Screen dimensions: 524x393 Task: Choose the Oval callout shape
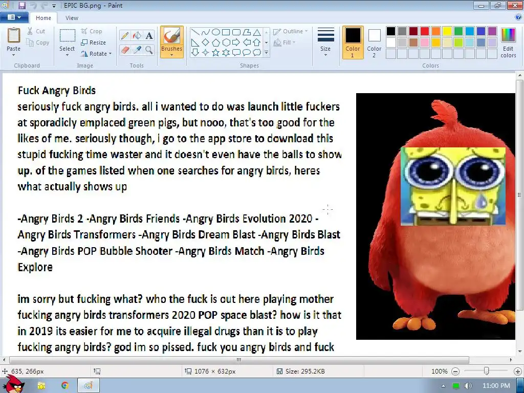[247, 53]
